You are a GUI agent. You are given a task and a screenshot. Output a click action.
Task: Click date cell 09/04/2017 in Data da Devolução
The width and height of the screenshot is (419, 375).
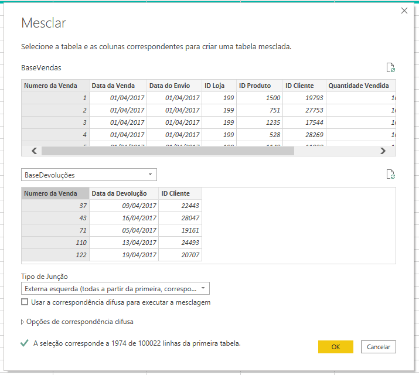[124, 206]
